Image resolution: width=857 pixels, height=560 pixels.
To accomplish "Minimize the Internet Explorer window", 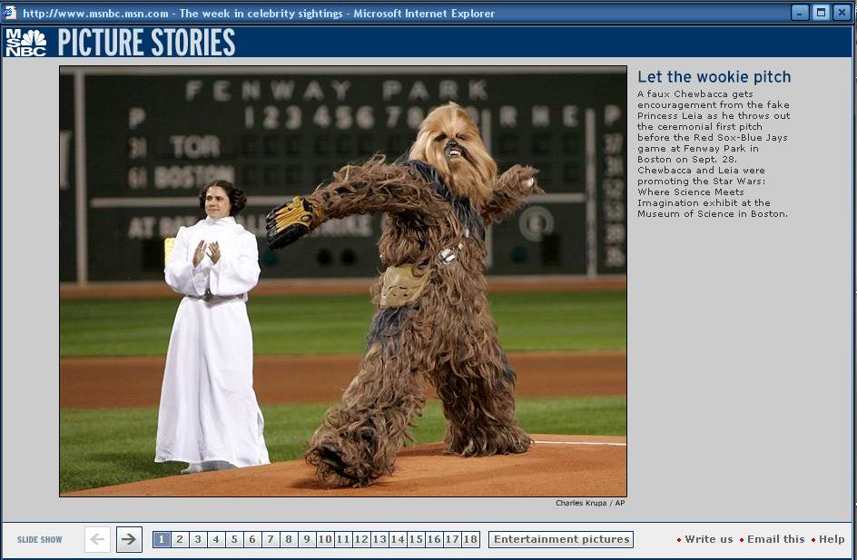I will (800, 13).
